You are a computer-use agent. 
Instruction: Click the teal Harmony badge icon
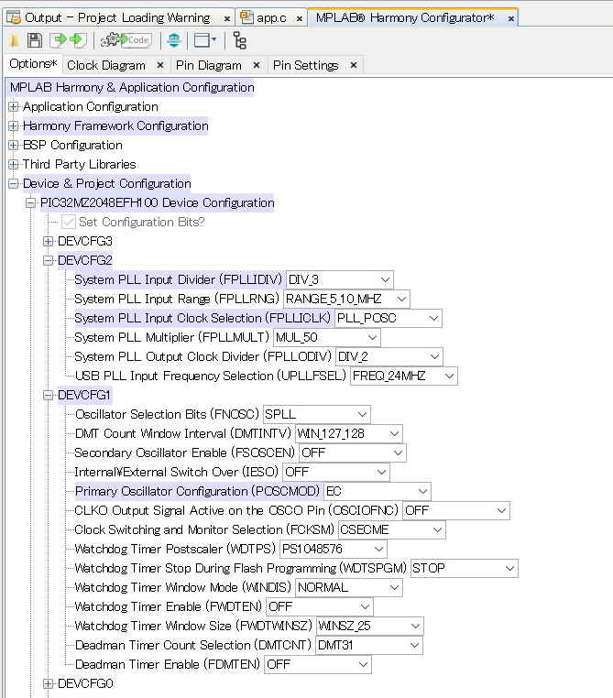pyautogui.click(x=174, y=40)
